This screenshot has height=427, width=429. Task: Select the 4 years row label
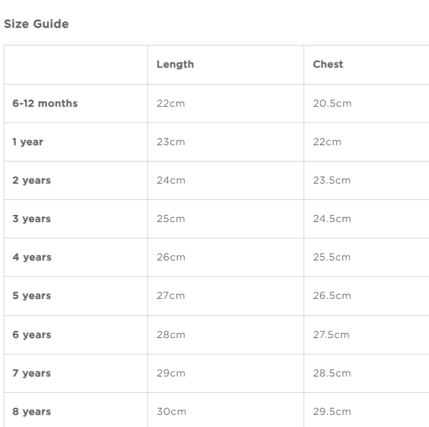pos(32,257)
